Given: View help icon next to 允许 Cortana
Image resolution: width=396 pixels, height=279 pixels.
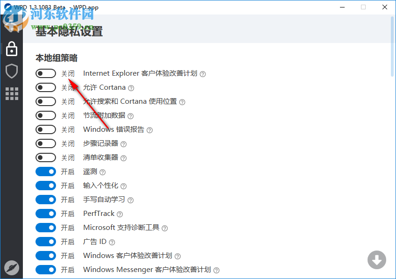Looking at the screenshot, I should 130,87.
